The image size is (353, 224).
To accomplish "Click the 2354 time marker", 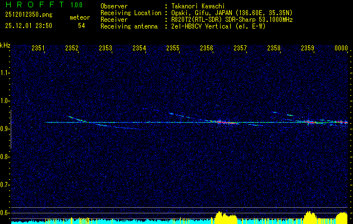I will click(139, 48).
